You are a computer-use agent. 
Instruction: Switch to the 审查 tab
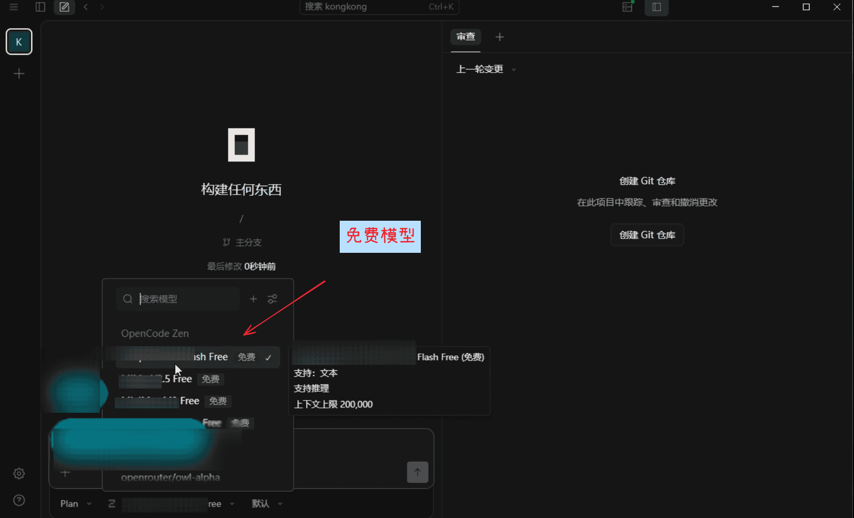click(x=466, y=37)
